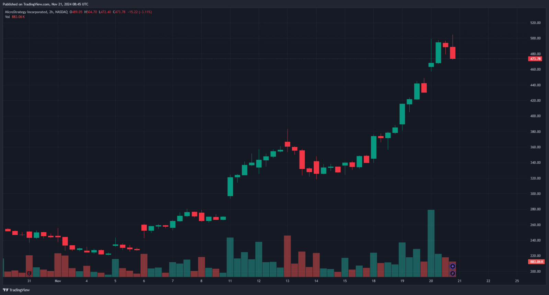Click the 500.00 level on price scale

coord(535,38)
